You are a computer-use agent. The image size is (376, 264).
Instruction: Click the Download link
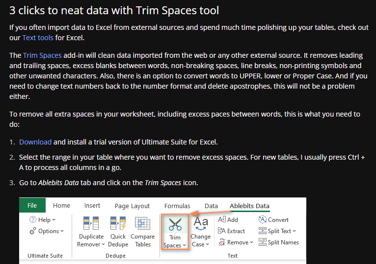pos(35,142)
